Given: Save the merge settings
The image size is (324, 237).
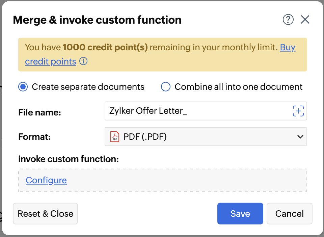Looking at the screenshot, I should pyautogui.click(x=240, y=214).
